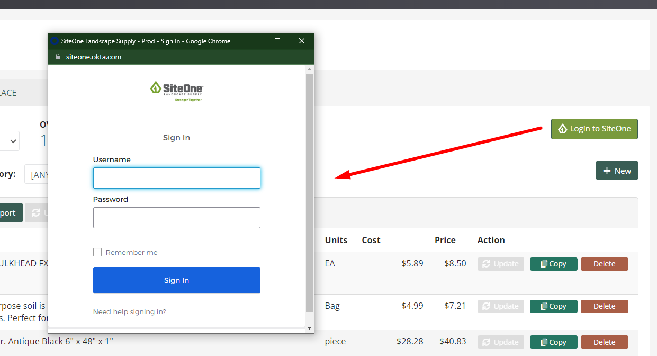Delete the item in the Bag row
This screenshot has width=657, height=356.
pyautogui.click(x=605, y=306)
